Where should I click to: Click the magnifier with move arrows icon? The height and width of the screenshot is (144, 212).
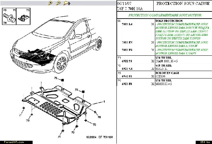[x=66, y=3]
